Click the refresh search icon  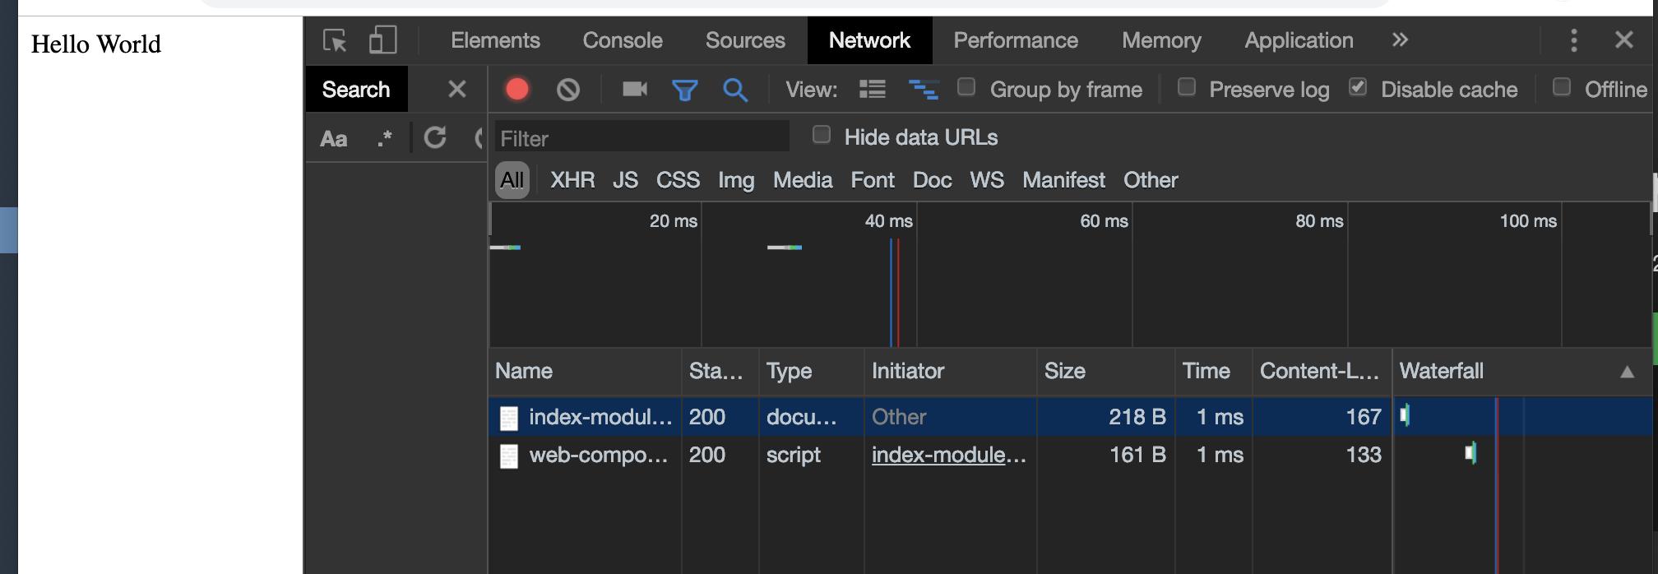(x=435, y=137)
